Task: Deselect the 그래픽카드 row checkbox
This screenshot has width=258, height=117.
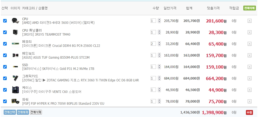Action: (5, 78)
